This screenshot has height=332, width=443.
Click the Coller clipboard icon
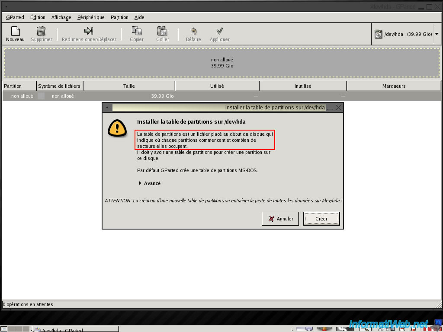click(x=163, y=31)
